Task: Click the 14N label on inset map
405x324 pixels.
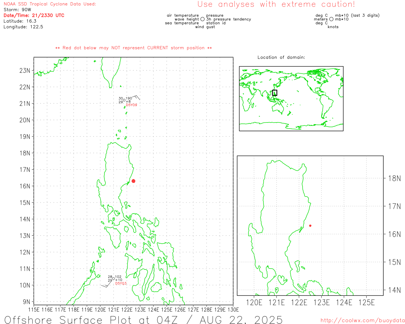Action: [394, 290]
